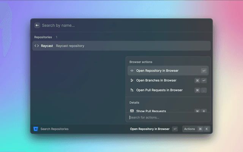The height and width of the screenshot is (152, 243).
Task: Type in the Search for actions field
Action: pyautogui.click(x=167, y=117)
